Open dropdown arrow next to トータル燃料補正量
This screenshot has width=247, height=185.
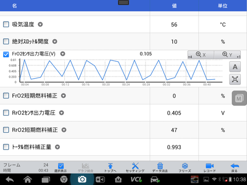tap(58, 147)
